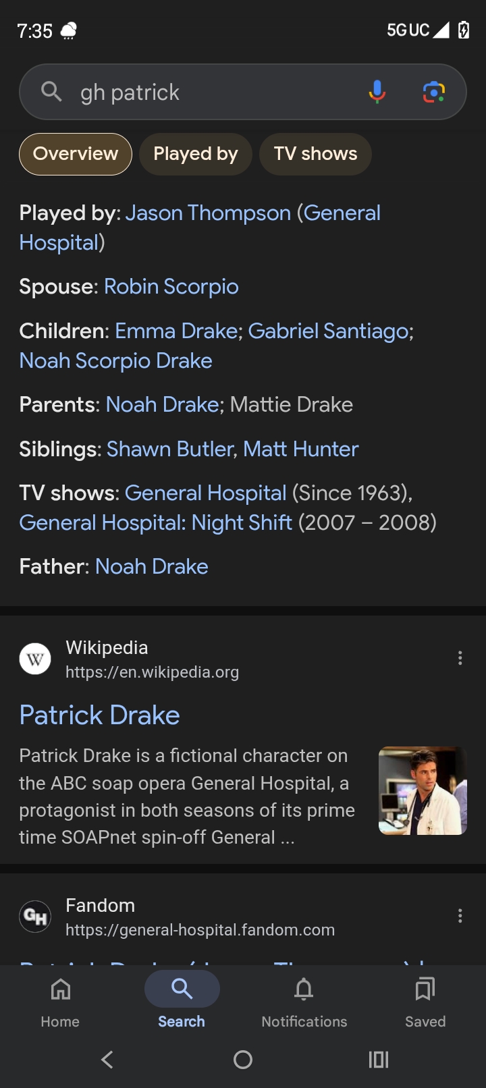Open Android recent apps button
Screen dimensions: 486x1088
click(x=378, y=1060)
